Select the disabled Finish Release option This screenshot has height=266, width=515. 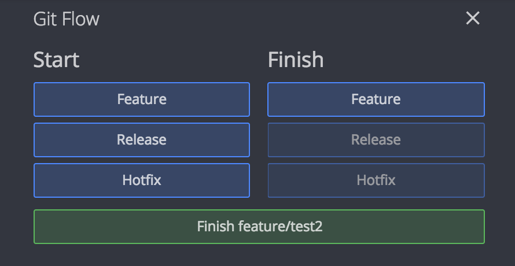click(x=376, y=140)
